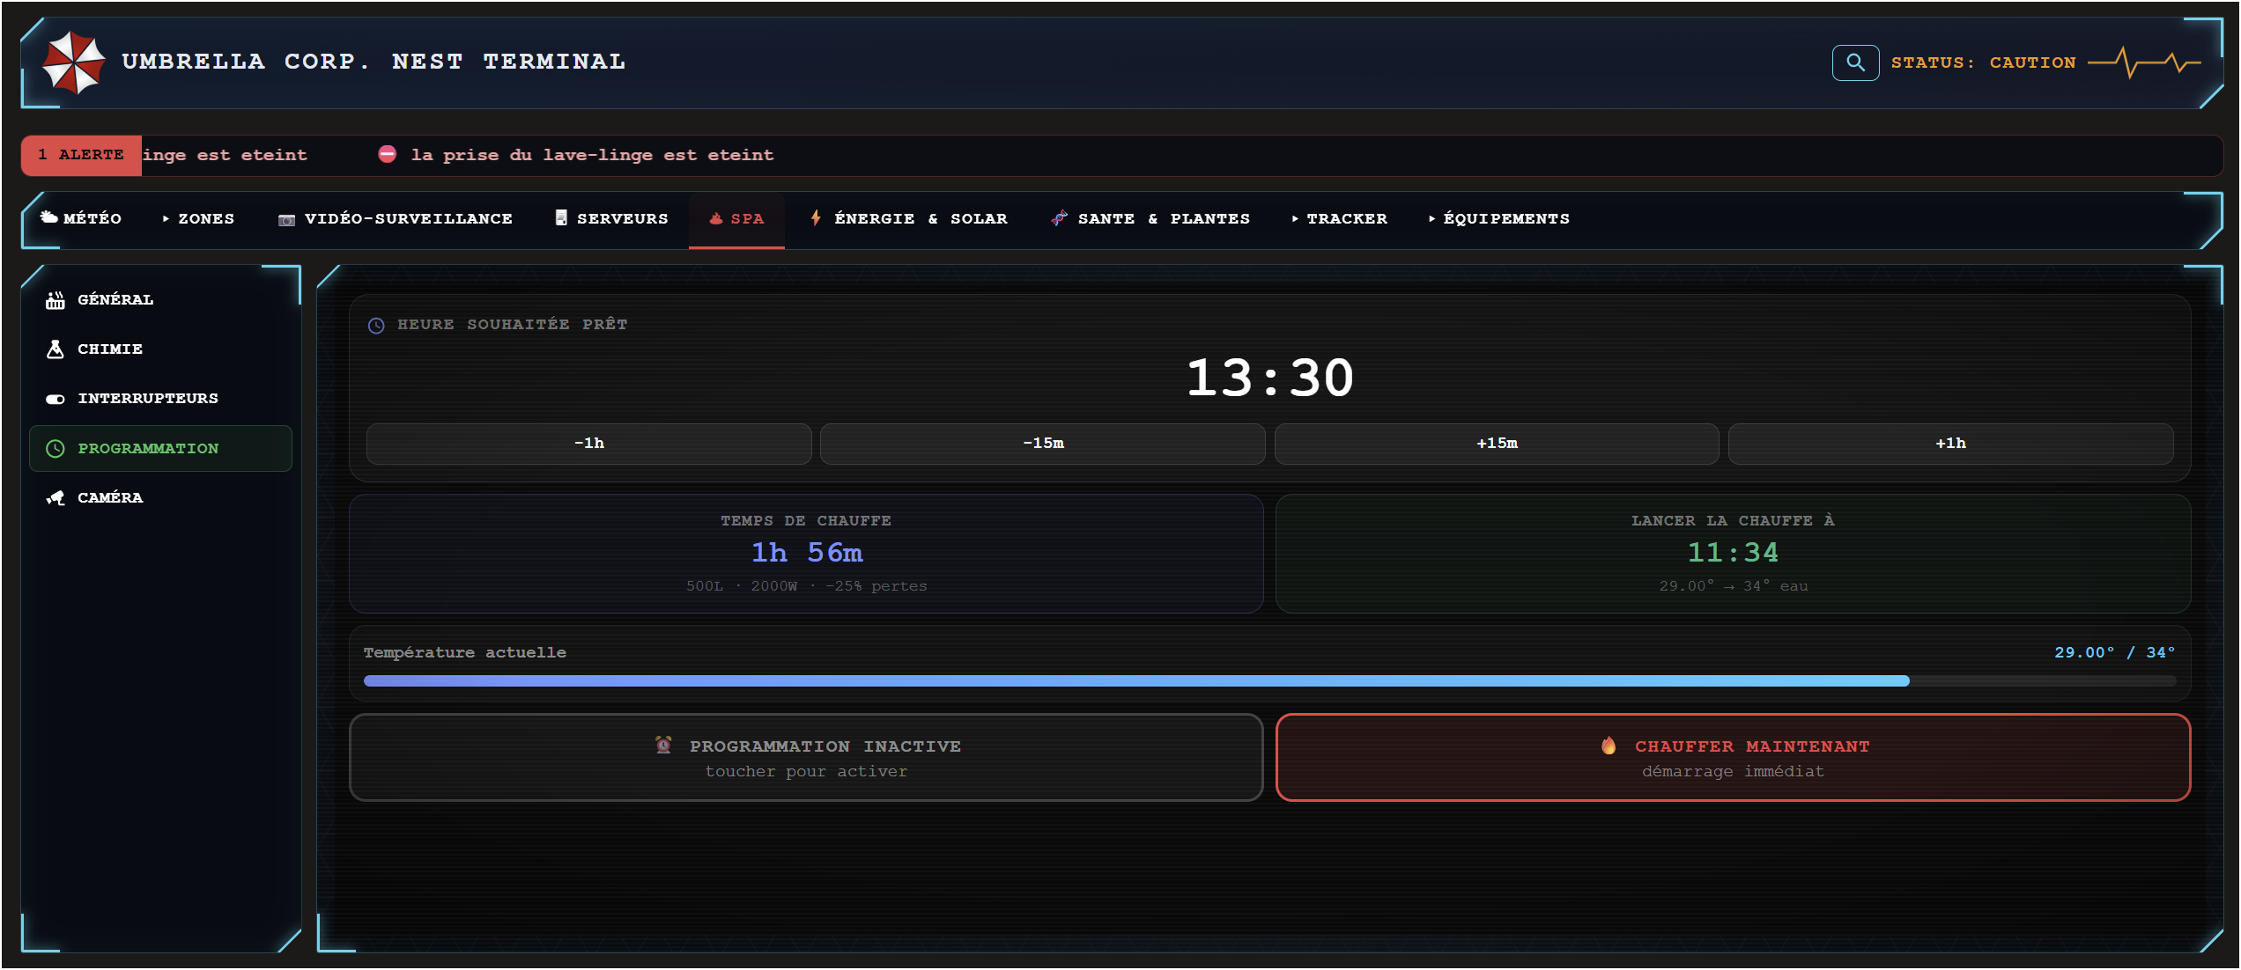This screenshot has height=970, width=2241.
Task: Start heating with Chauffer maintenant
Action: pos(1733,758)
